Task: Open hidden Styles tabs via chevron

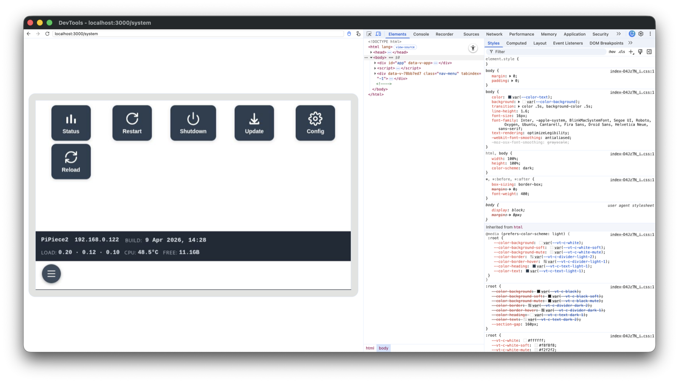Action: click(x=631, y=43)
